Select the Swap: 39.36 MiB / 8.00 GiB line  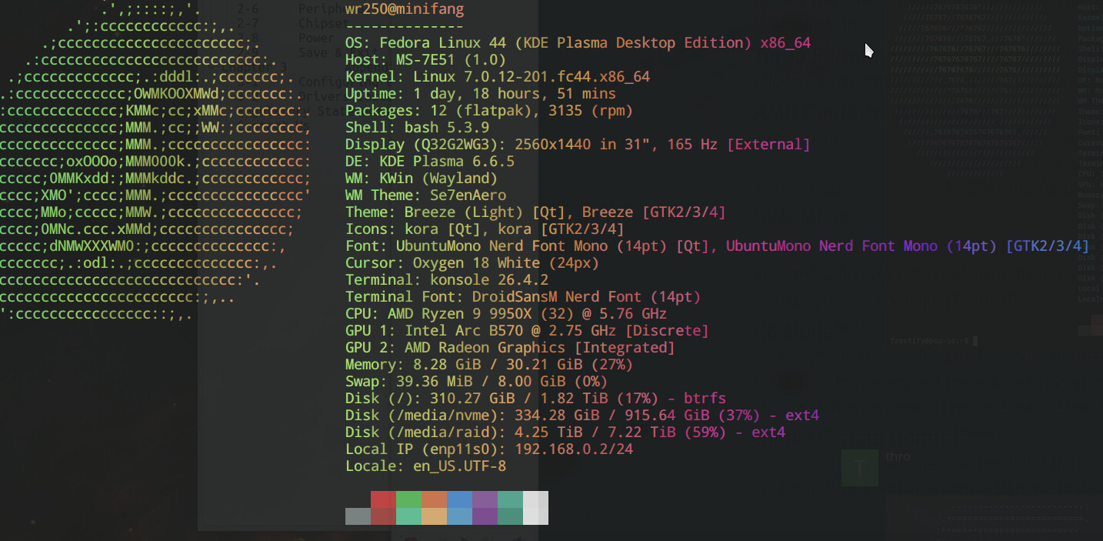476,382
